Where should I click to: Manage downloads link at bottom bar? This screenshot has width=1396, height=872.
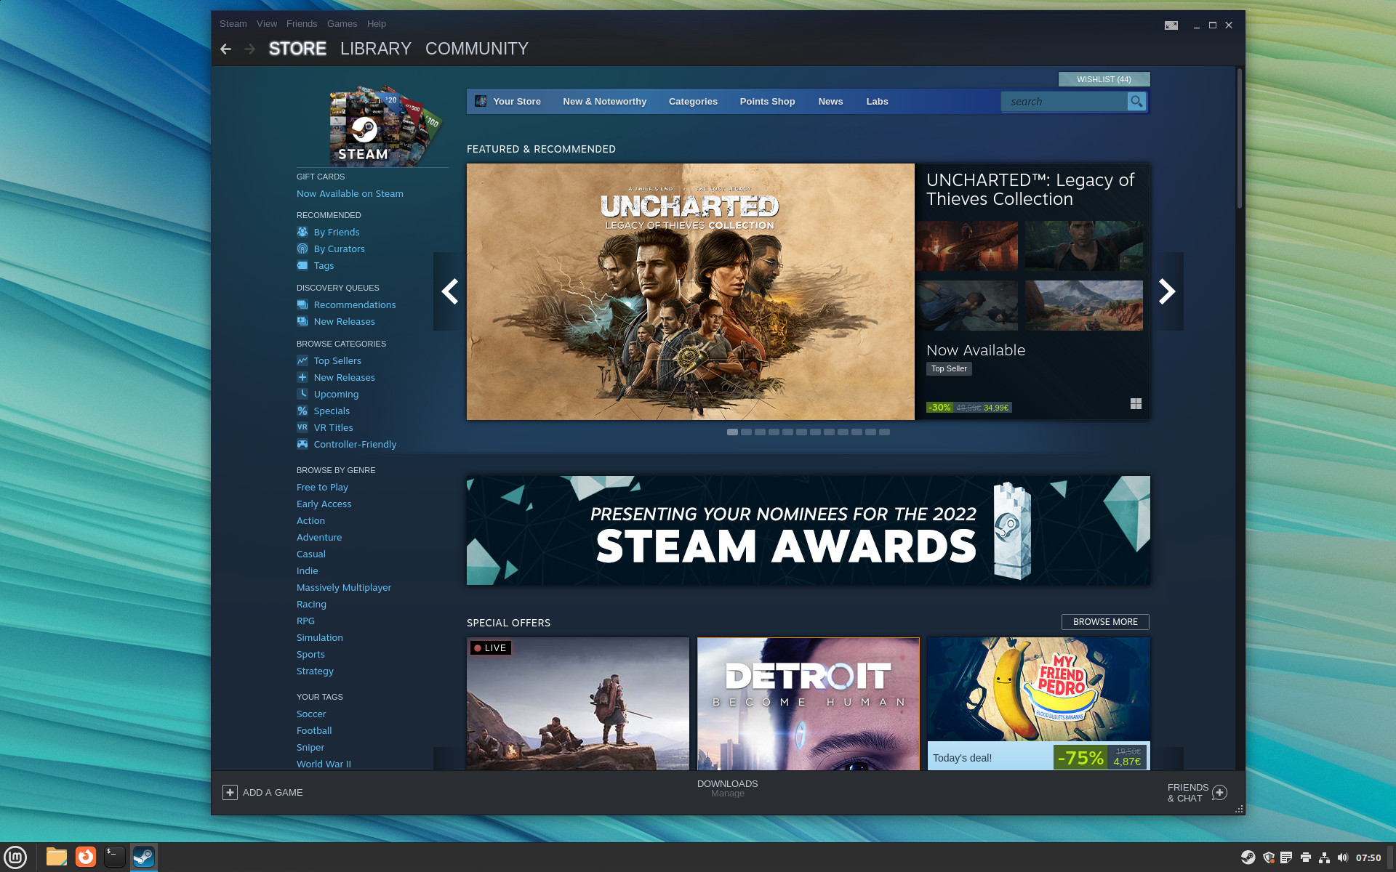tap(726, 794)
